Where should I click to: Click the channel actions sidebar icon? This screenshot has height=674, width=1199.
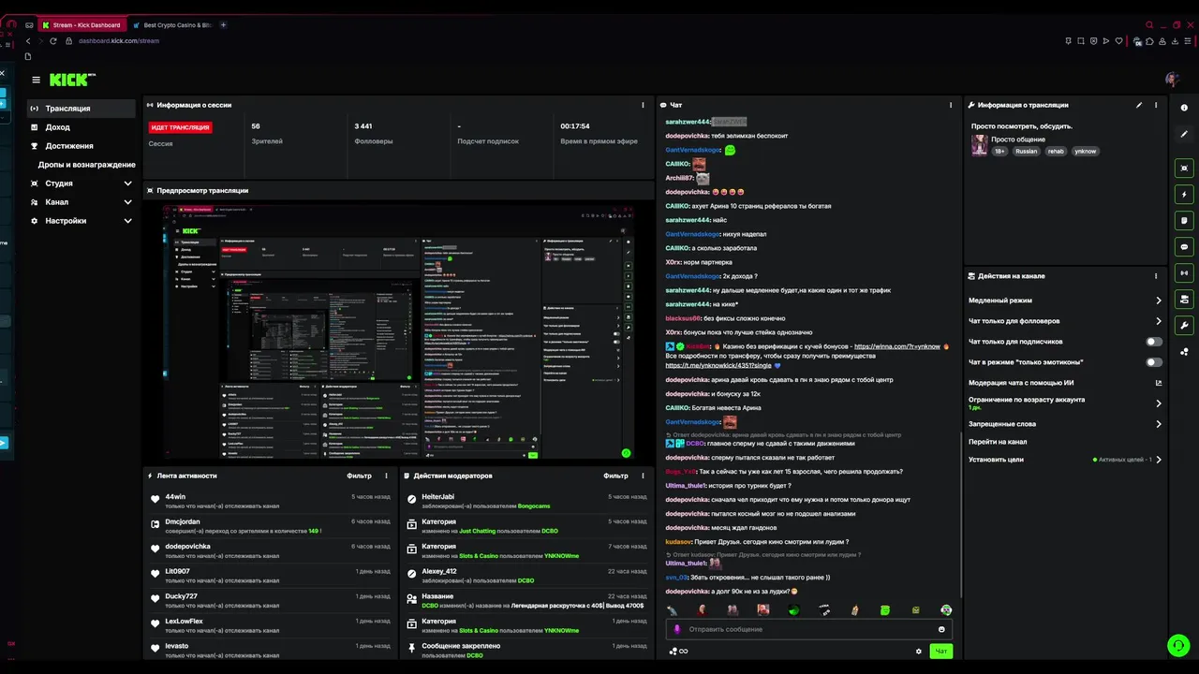click(x=1184, y=300)
